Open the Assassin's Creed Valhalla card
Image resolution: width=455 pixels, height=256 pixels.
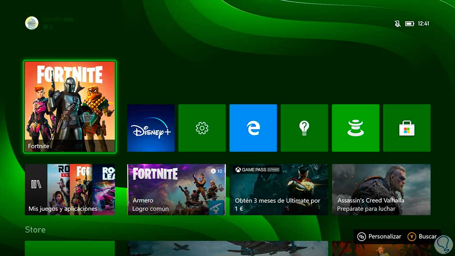click(x=381, y=190)
